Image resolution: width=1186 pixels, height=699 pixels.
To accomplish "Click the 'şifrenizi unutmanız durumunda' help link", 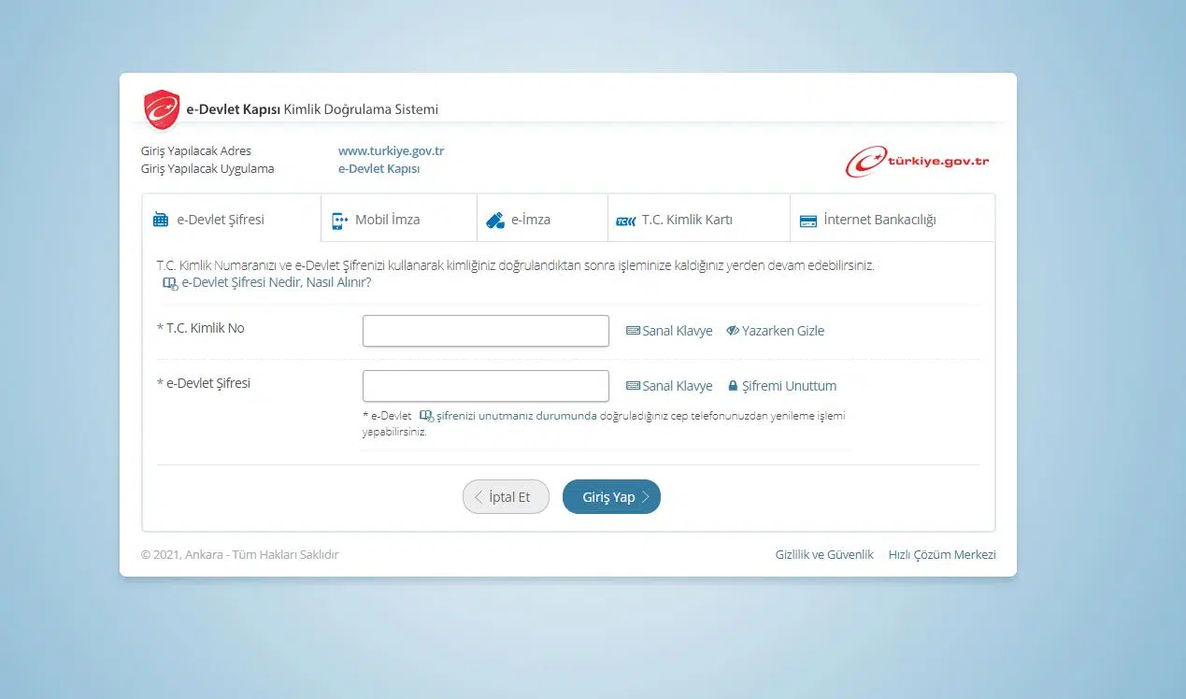I will pyautogui.click(x=507, y=416).
